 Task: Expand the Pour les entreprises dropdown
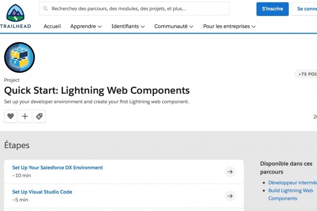pos(230,26)
